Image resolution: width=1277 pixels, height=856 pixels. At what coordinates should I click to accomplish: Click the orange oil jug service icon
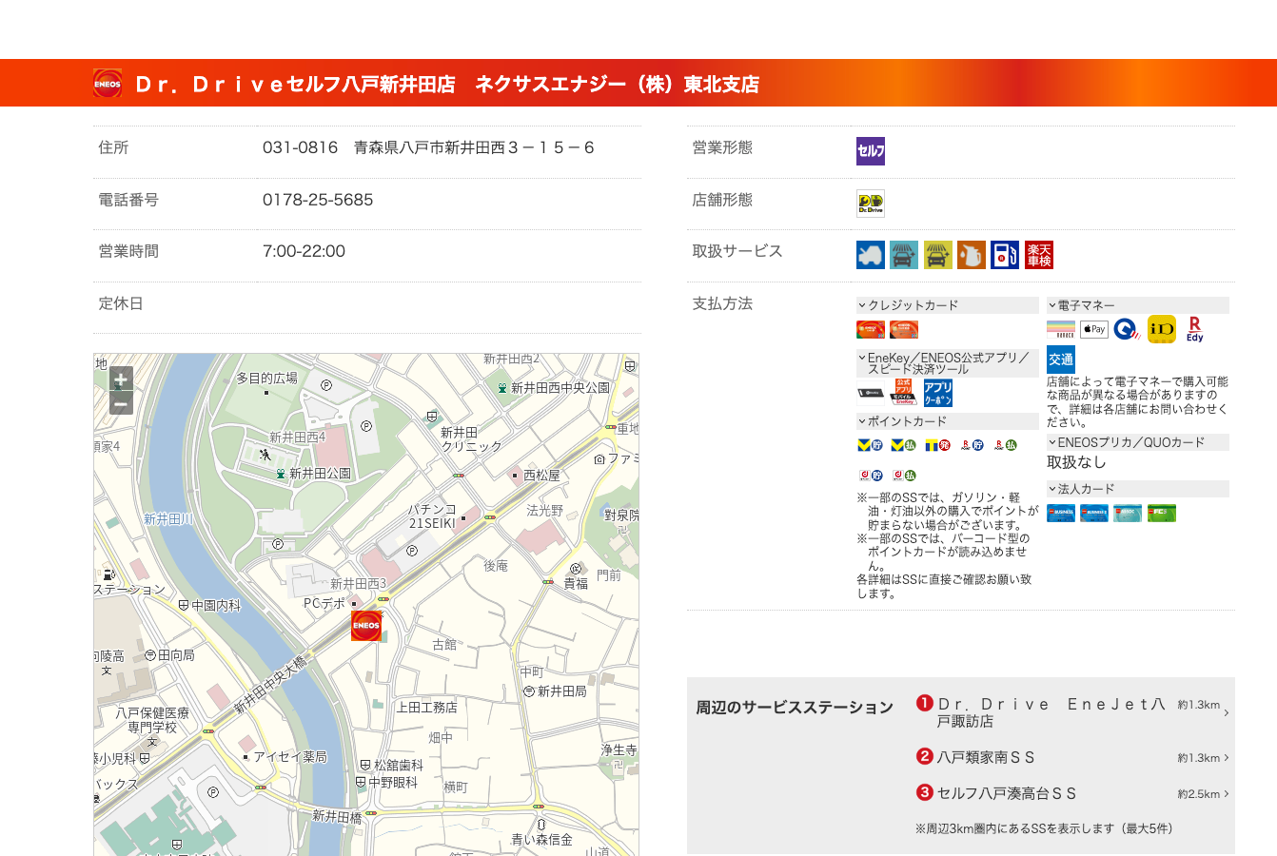click(x=972, y=255)
